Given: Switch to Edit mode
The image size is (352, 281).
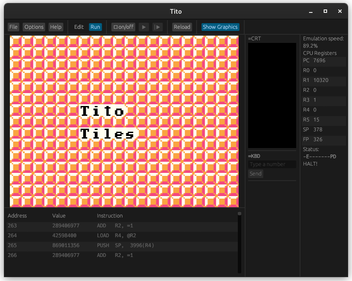Looking at the screenshot, I should click(79, 27).
